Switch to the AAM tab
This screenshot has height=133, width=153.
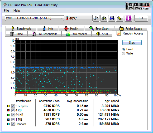point(102,34)
